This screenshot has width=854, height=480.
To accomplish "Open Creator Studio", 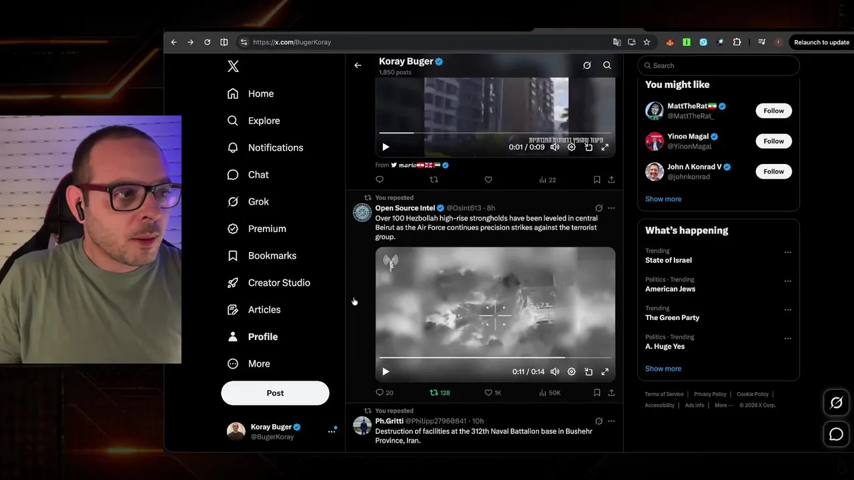I will tap(268, 283).
